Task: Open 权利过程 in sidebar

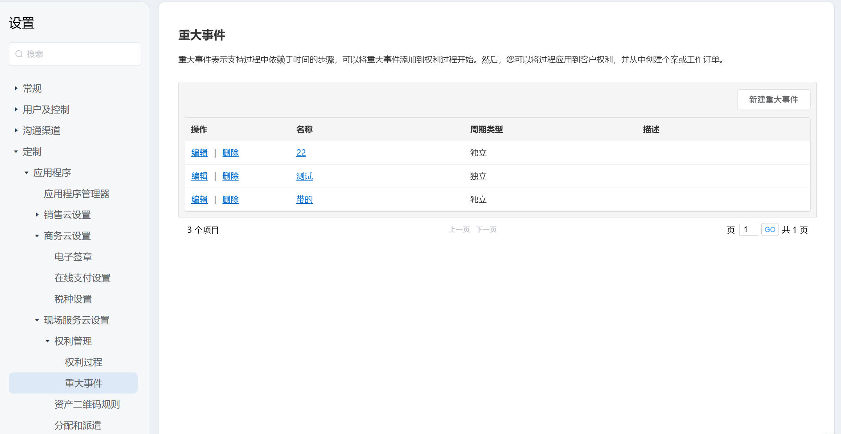Action: pos(84,362)
